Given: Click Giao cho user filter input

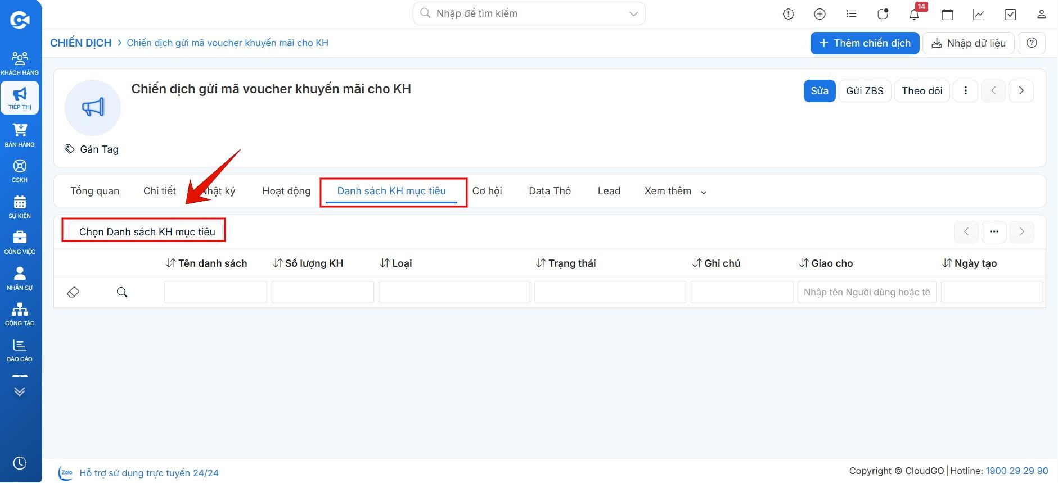Looking at the screenshot, I should click(x=867, y=292).
